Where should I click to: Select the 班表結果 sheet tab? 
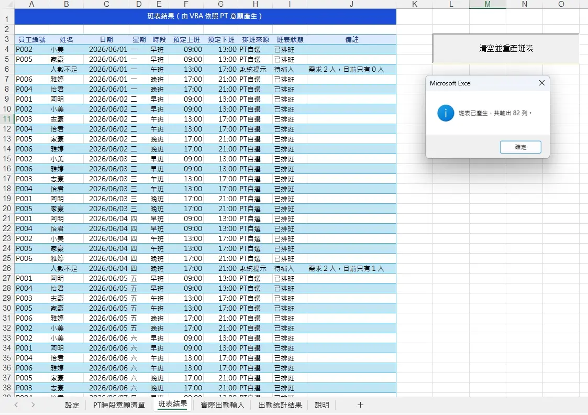pyautogui.click(x=172, y=404)
